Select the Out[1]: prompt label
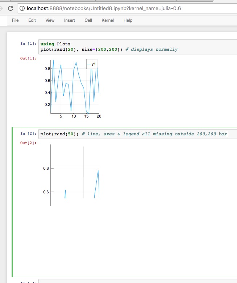Viewport: 237px width, 283px height. 28,58
